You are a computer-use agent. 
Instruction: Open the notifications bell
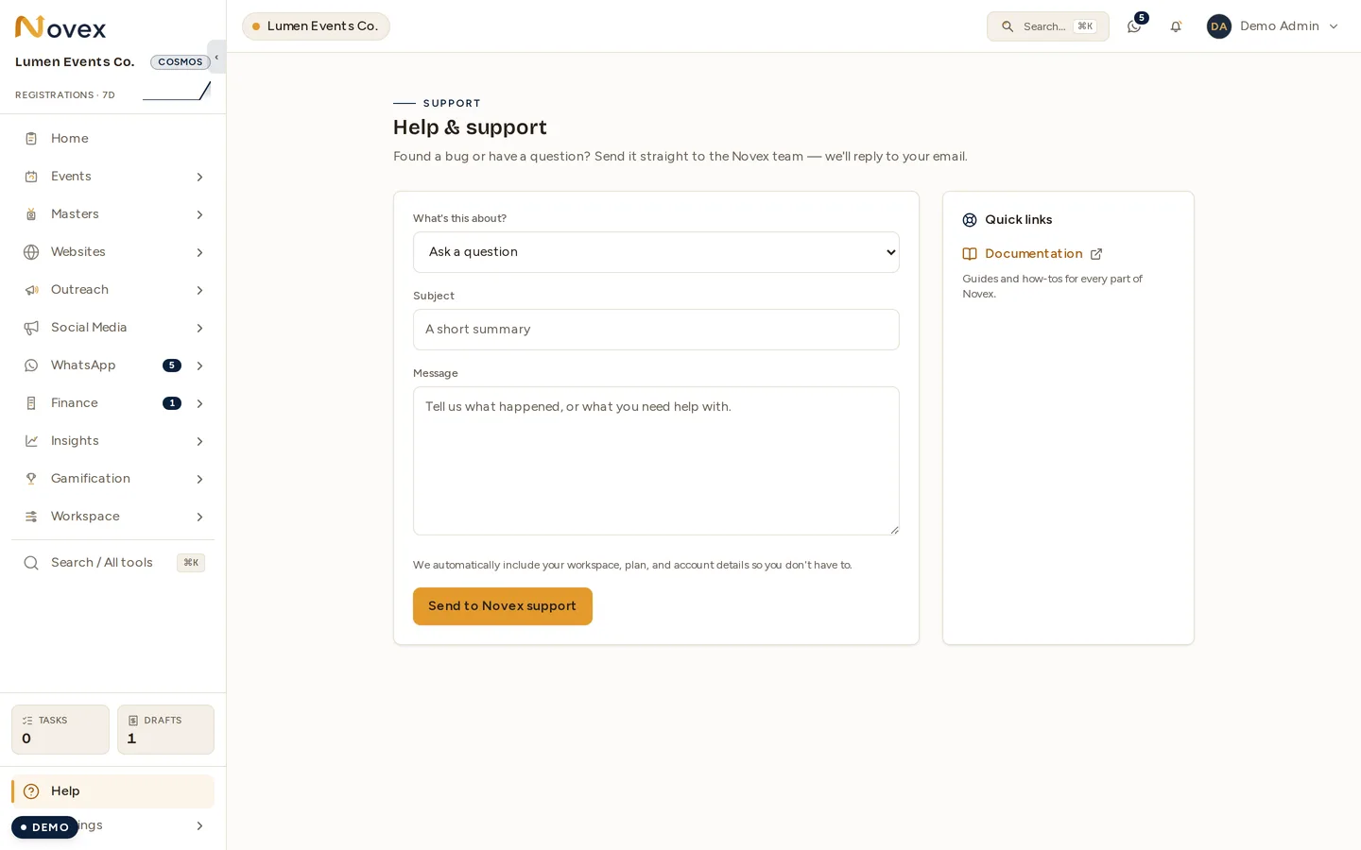pyautogui.click(x=1176, y=26)
